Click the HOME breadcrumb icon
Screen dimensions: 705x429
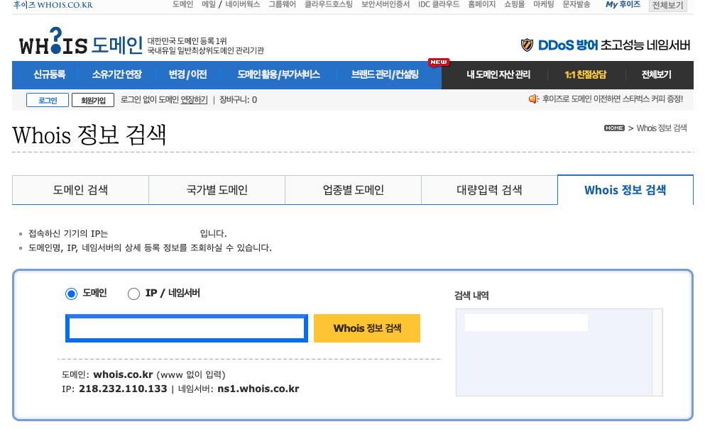[614, 128]
